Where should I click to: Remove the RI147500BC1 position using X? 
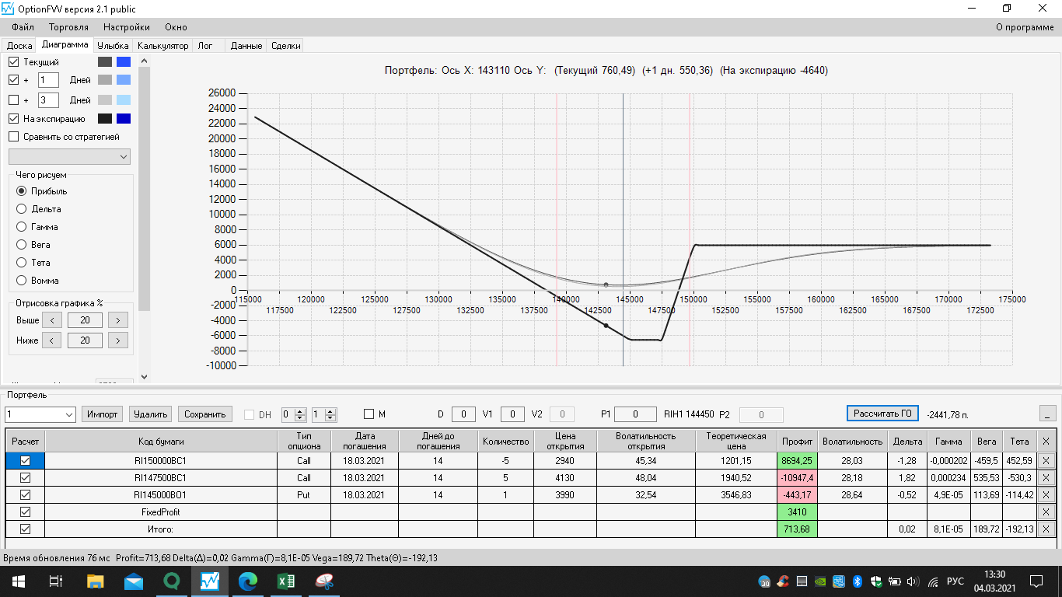(x=1046, y=477)
